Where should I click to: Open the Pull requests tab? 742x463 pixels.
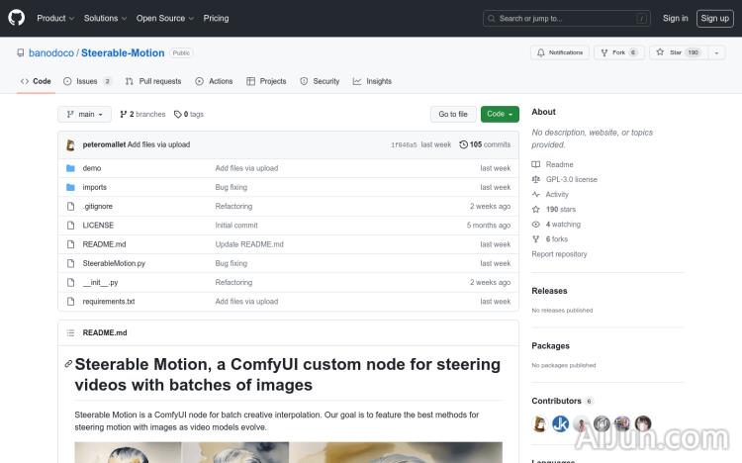[153, 81]
